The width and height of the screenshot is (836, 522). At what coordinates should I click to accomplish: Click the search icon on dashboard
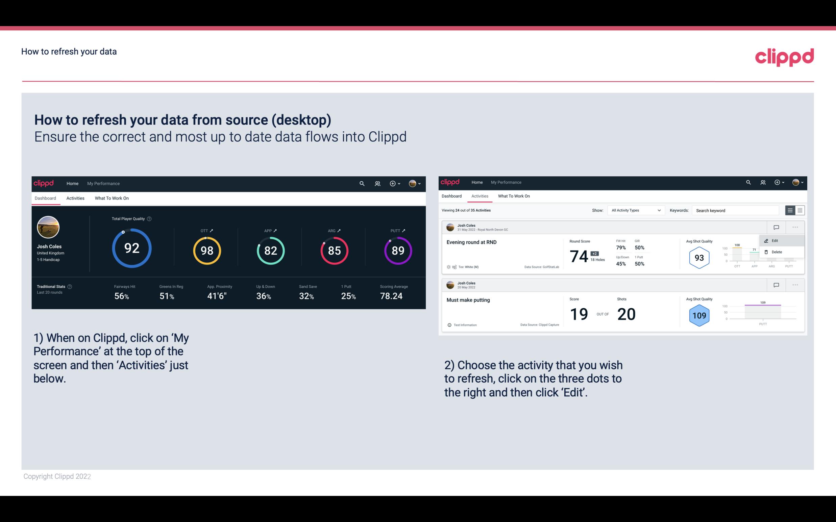[361, 183]
